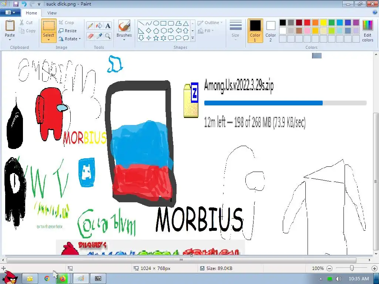Choose the Rectangle shape
This screenshot has height=284, width=379.
click(163, 23)
